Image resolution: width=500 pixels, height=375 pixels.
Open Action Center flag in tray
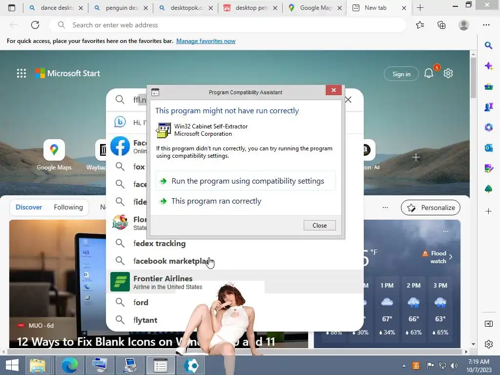pos(430,366)
